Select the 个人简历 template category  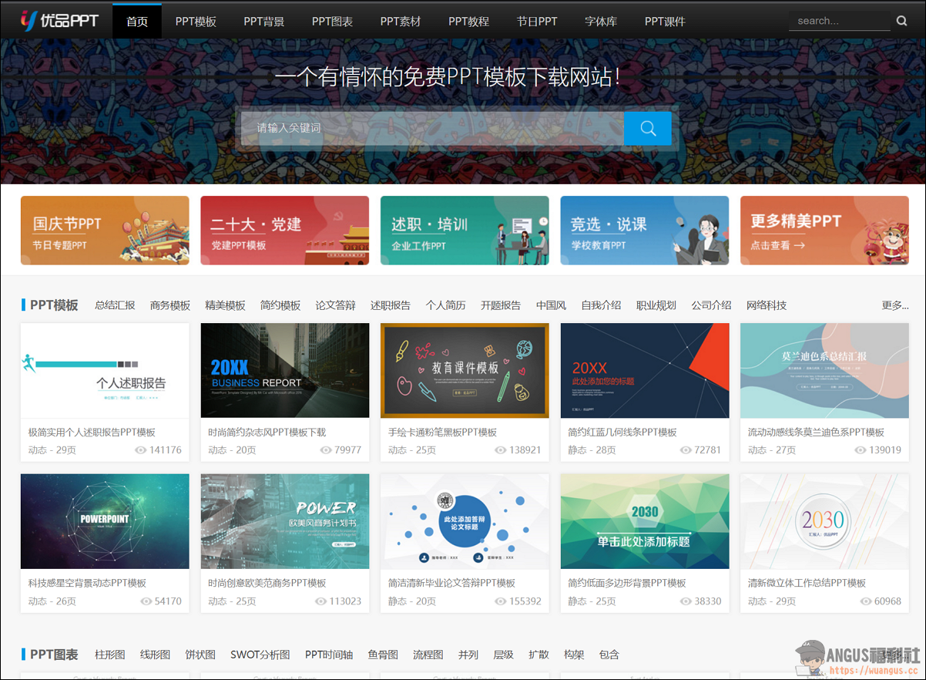click(x=446, y=305)
